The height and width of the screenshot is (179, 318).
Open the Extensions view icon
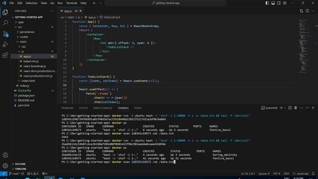point(5,55)
